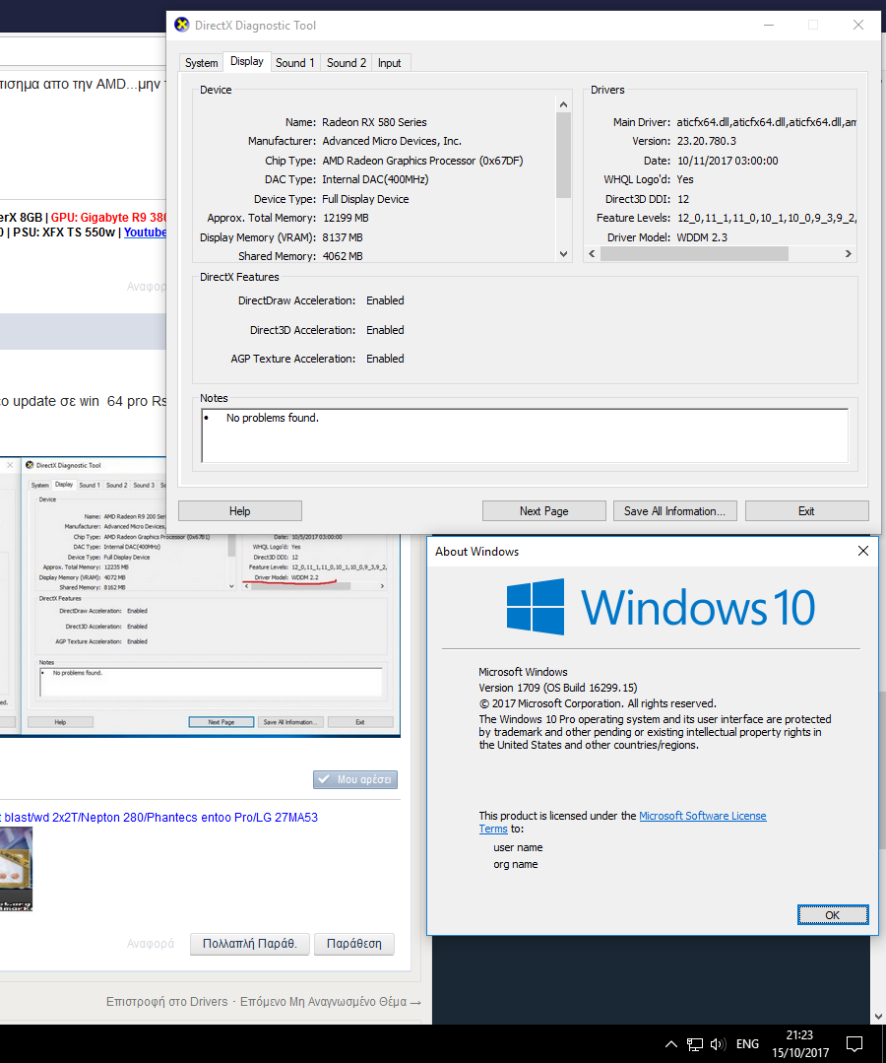Click the browser page scroll down arrow

pyautogui.click(x=878, y=1017)
